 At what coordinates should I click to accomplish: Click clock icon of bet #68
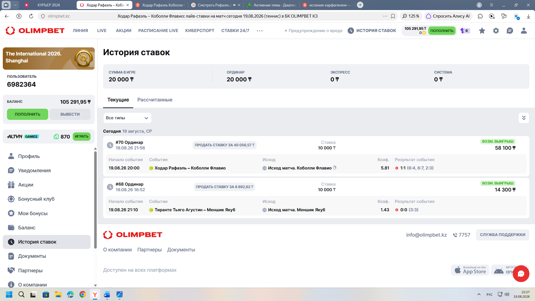pos(110,187)
